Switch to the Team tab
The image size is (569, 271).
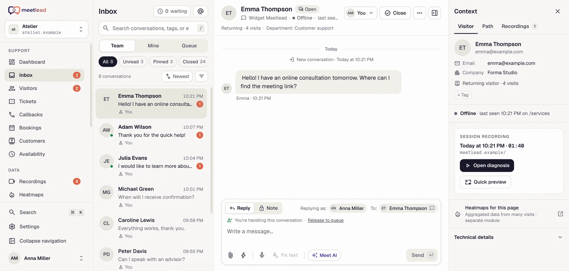tap(117, 46)
